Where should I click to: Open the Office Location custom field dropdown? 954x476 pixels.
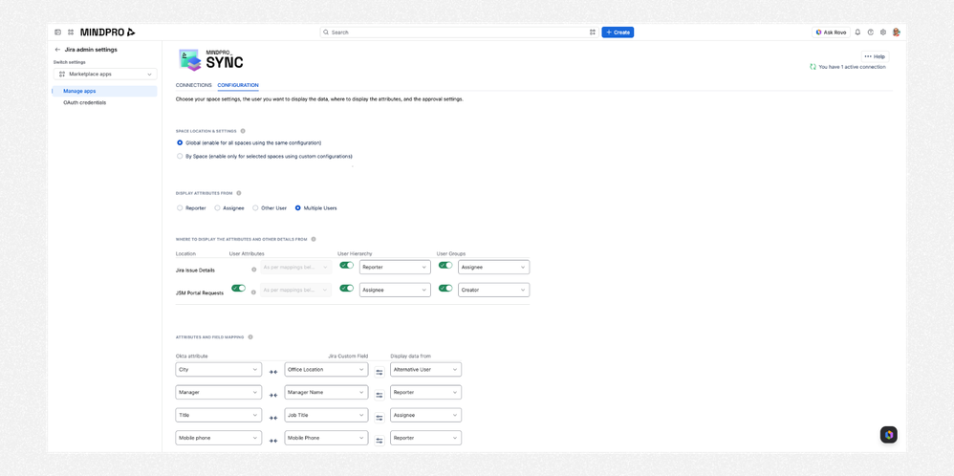coord(327,370)
